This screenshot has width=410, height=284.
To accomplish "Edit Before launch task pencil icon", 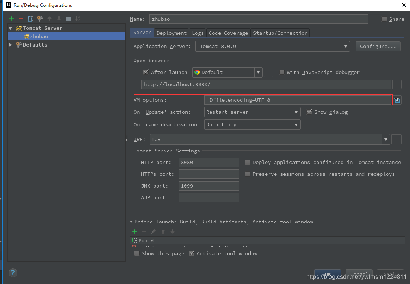I will [x=154, y=231].
